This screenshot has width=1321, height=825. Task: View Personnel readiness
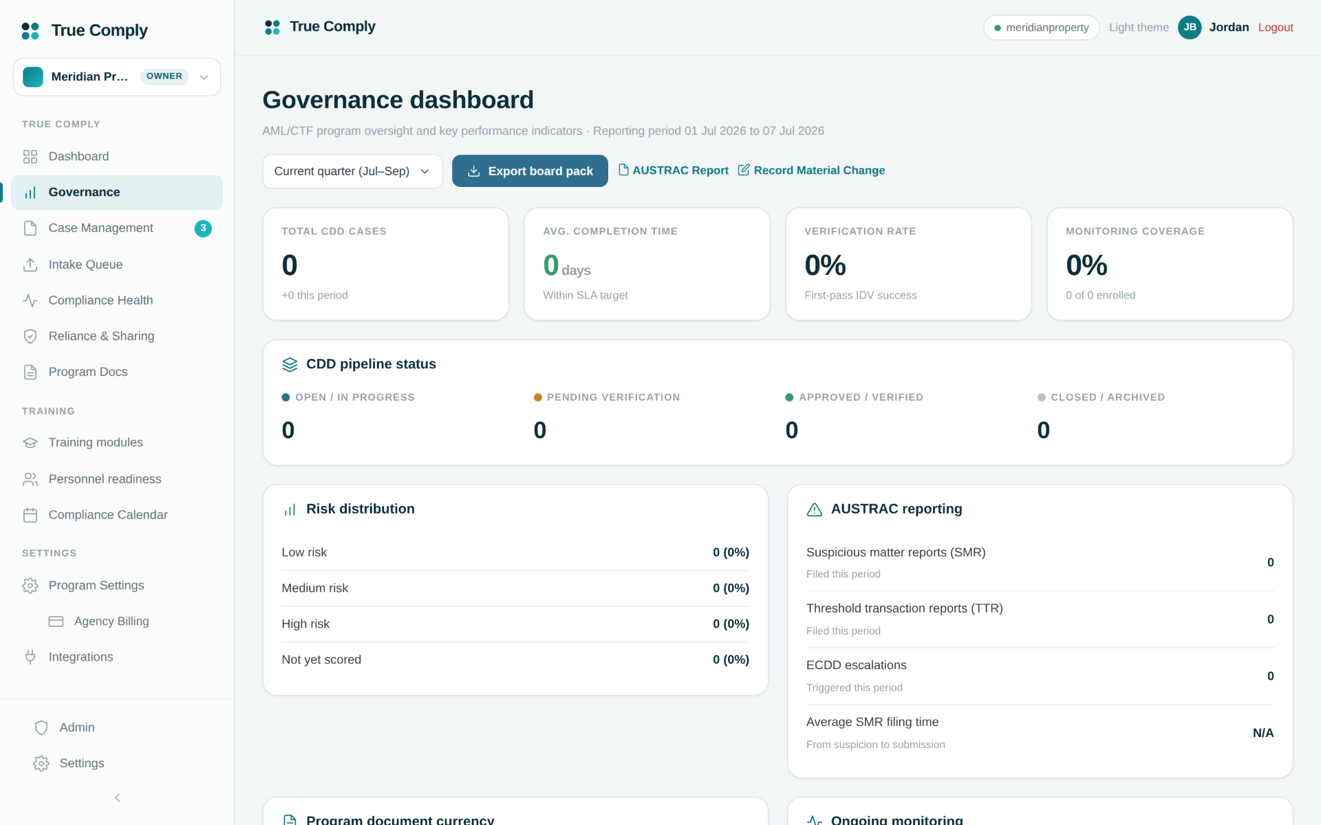117,479
